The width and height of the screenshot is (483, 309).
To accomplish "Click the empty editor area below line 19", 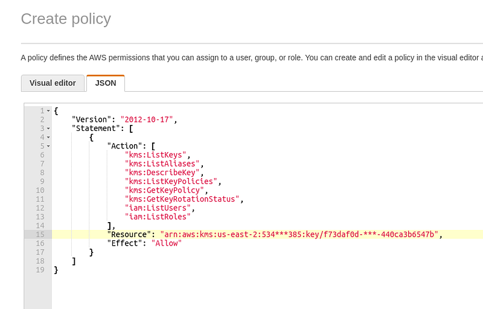I will (x=267, y=291).
